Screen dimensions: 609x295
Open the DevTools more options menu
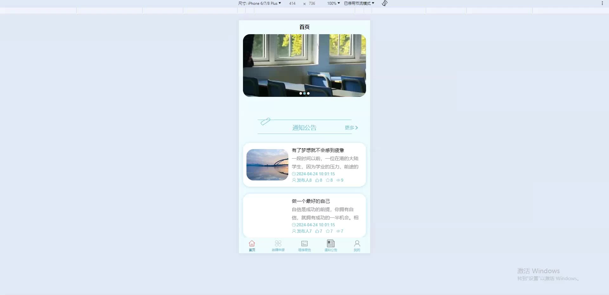pyautogui.click(x=602, y=3)
